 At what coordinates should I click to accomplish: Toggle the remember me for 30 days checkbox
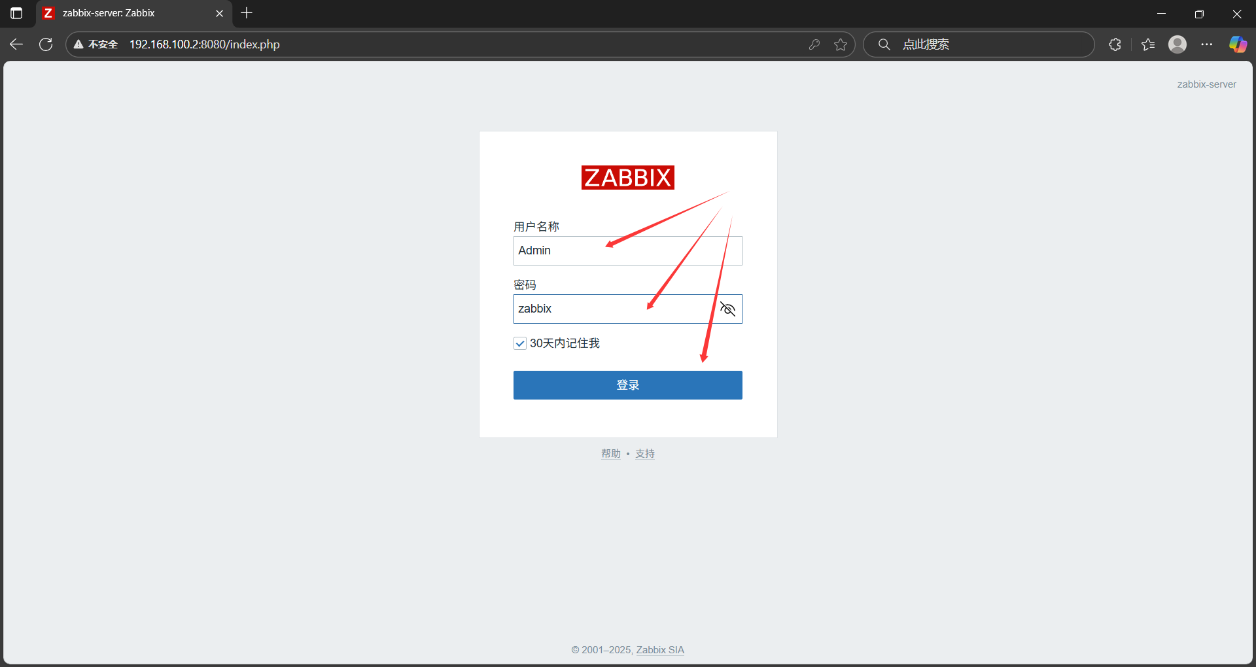[520, 343]
